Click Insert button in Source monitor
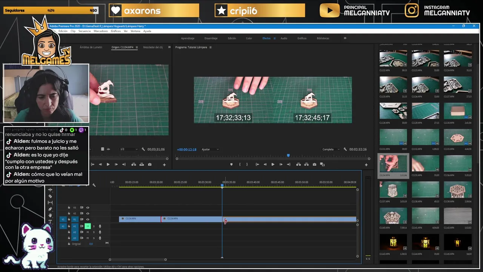Viewport: 483px width, 272px height. [134, 164]
